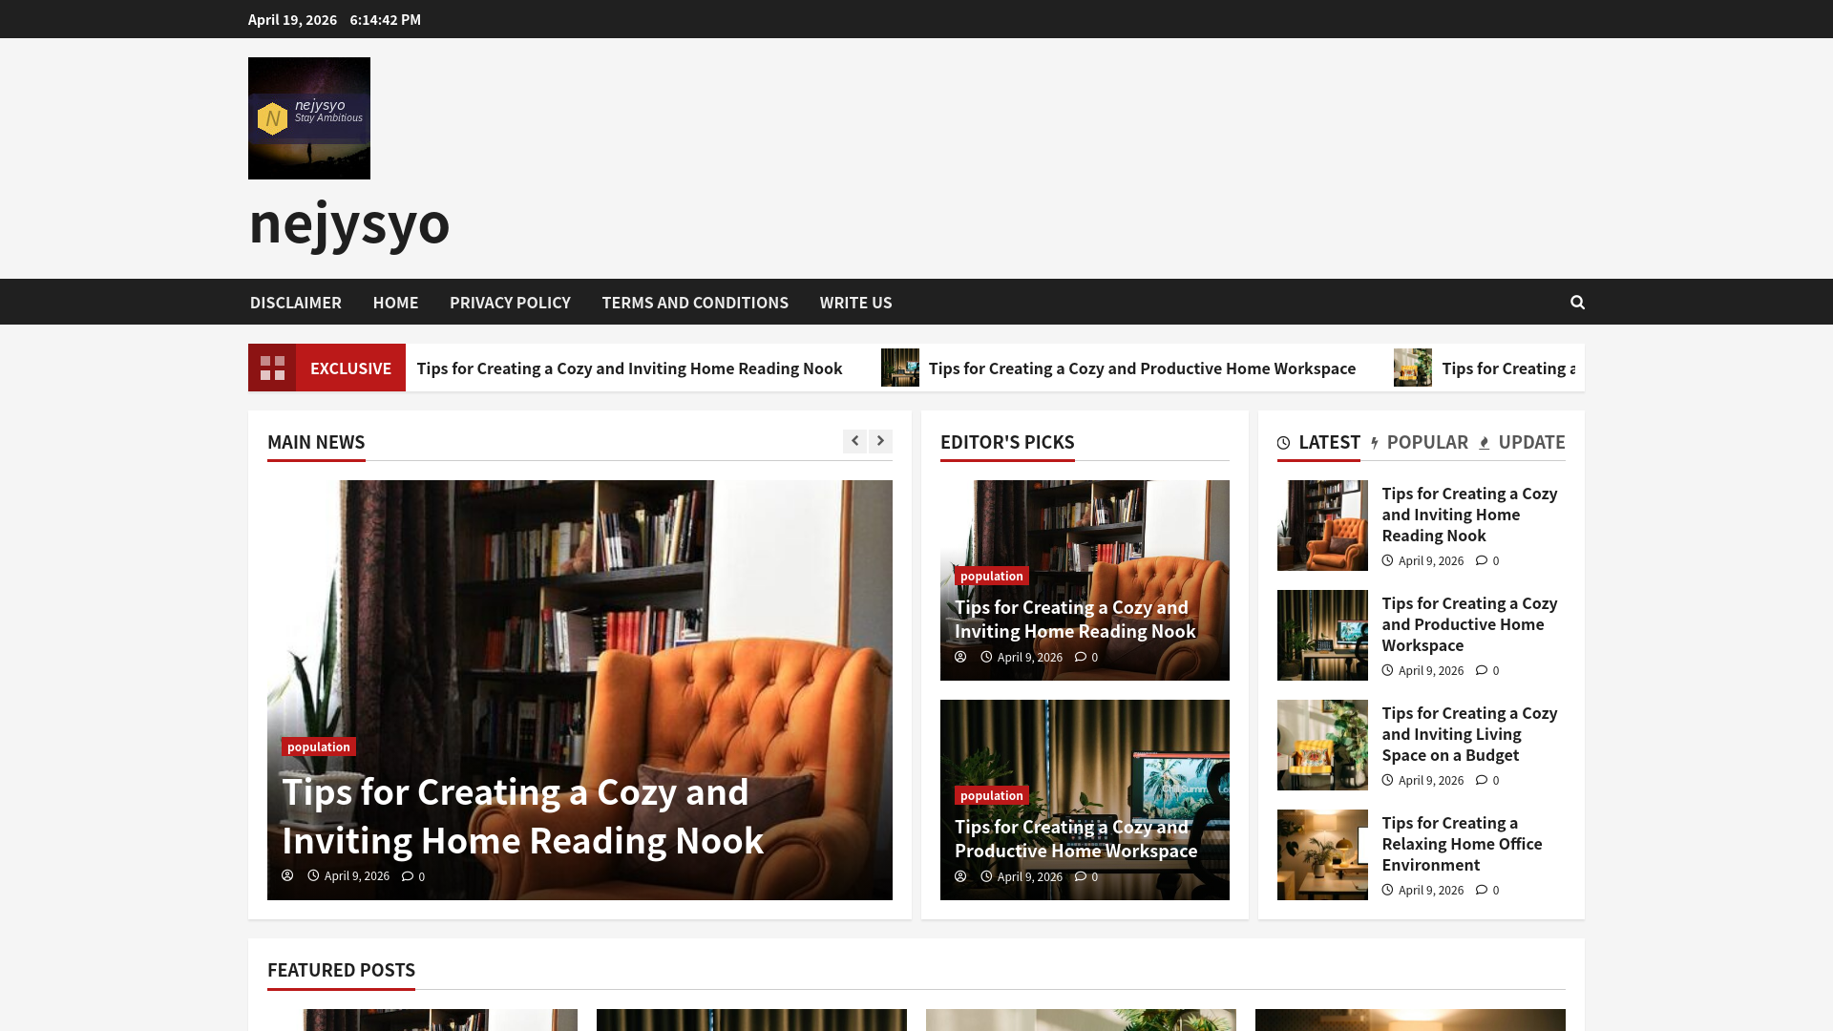This screenshot has height=1031, width=1833.
Task: Click author icon on Main News post
Action: [x=287, y=875]
